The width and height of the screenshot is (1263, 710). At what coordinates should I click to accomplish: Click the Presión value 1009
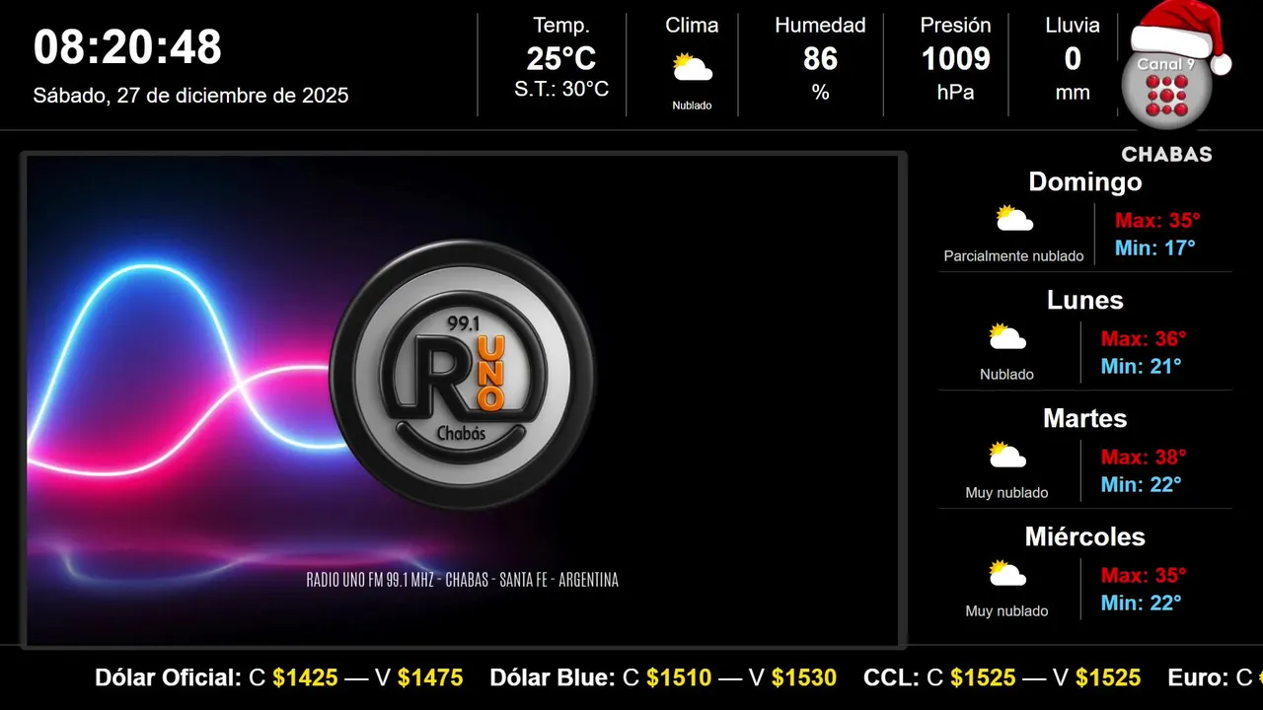pos(955,59)
